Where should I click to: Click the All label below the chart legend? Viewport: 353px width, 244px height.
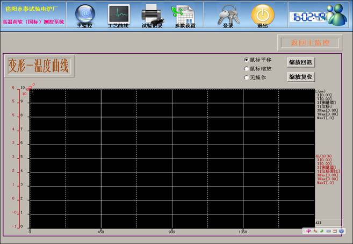click(x=319, y=223)
